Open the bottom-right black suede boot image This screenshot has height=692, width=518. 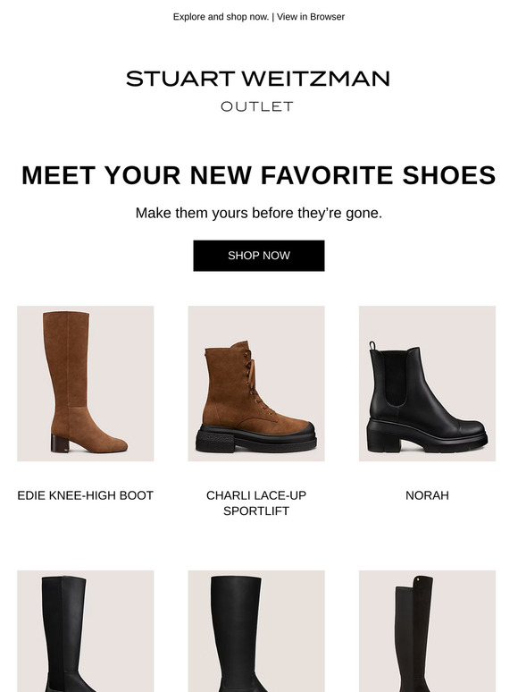(x=427, y=631)
